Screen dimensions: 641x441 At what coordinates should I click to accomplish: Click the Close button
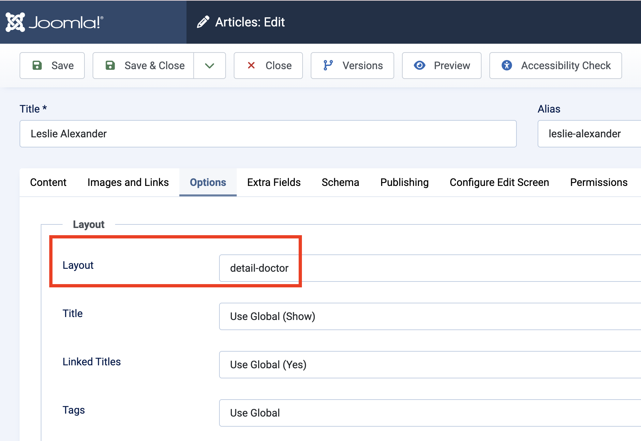[x=268, y=66]
